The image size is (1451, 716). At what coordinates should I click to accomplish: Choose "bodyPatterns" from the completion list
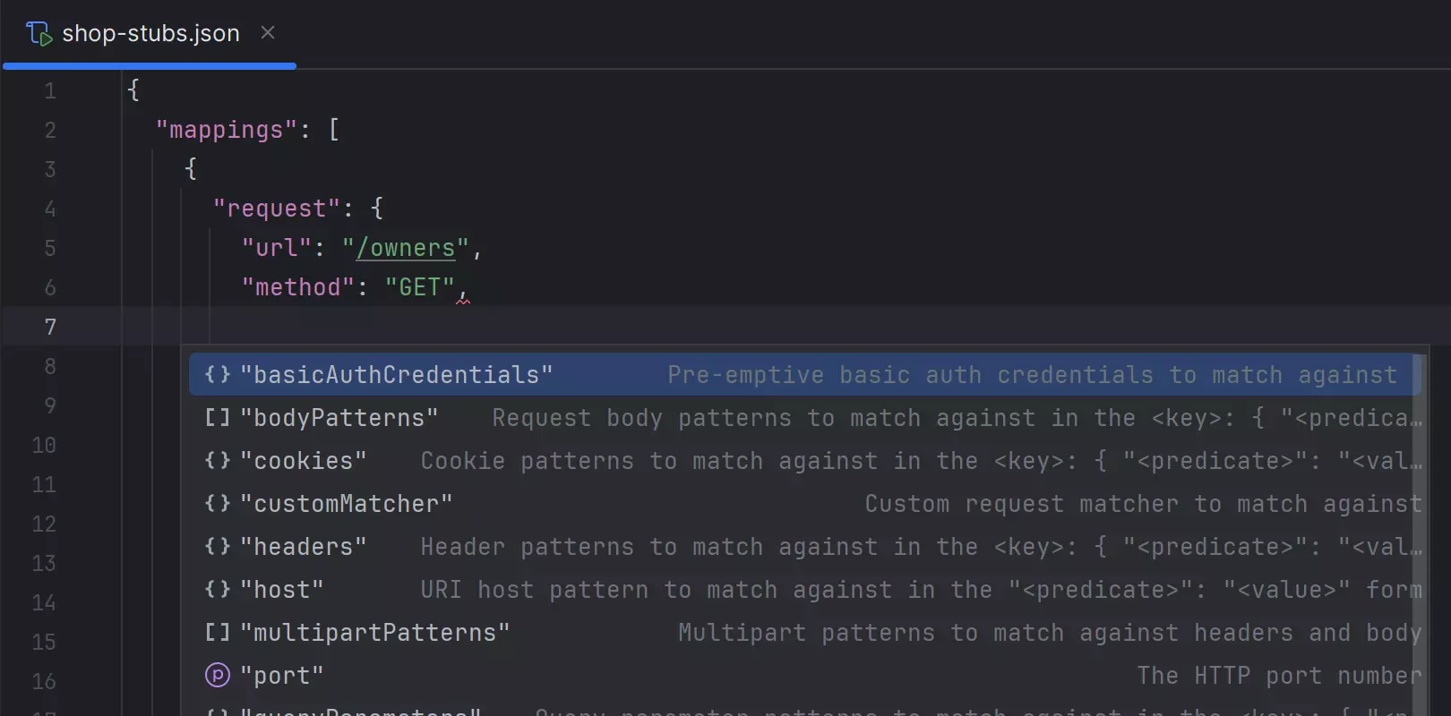pyautogui.click(x=339, y=418)
